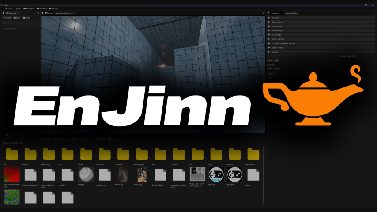Screen dimensions: 377x212
Task: Click the load button below Sky box
Action: (x=276, y=61)
